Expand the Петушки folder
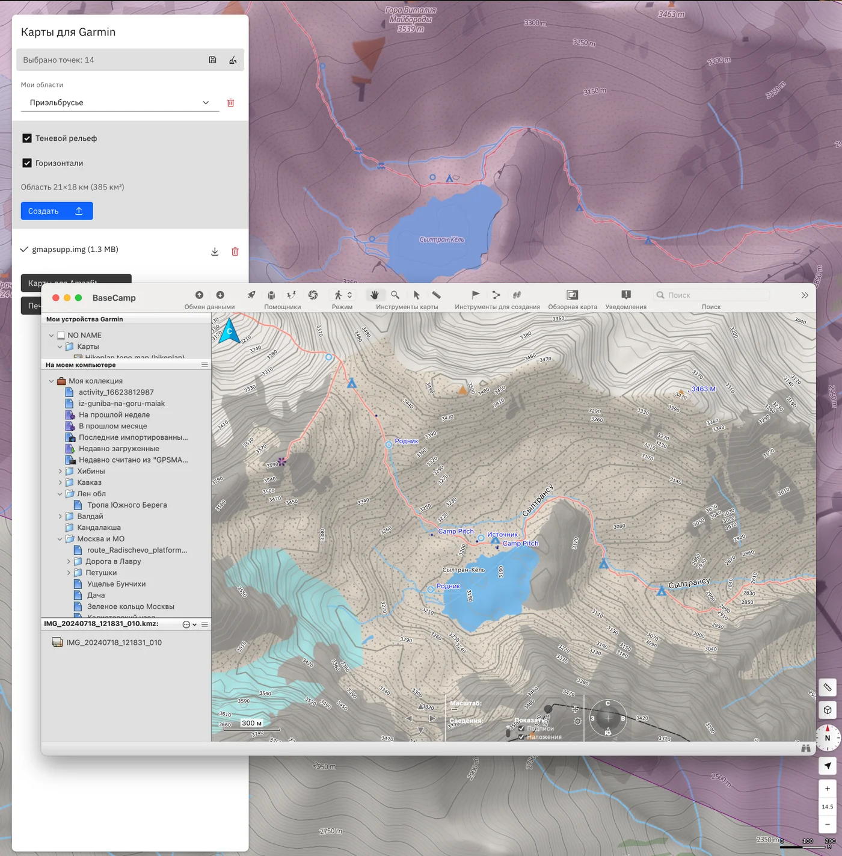Viewport: 842px width, 856px height. [69, 573]
